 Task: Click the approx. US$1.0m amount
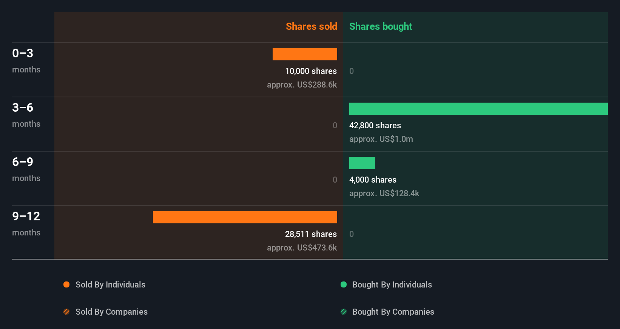[x=381, y=139]
